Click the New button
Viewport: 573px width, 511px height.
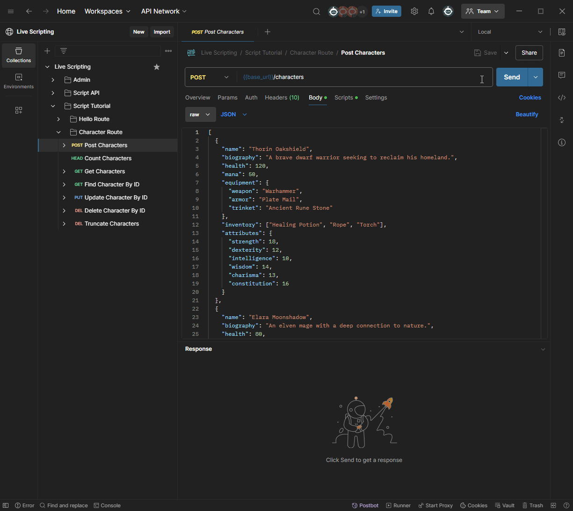tap(138, 32)
